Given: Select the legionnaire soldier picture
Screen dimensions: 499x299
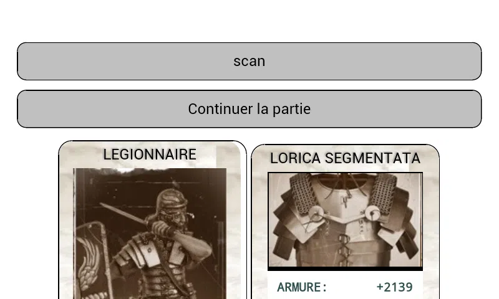Looking at the screenshot, I should 150,234.
